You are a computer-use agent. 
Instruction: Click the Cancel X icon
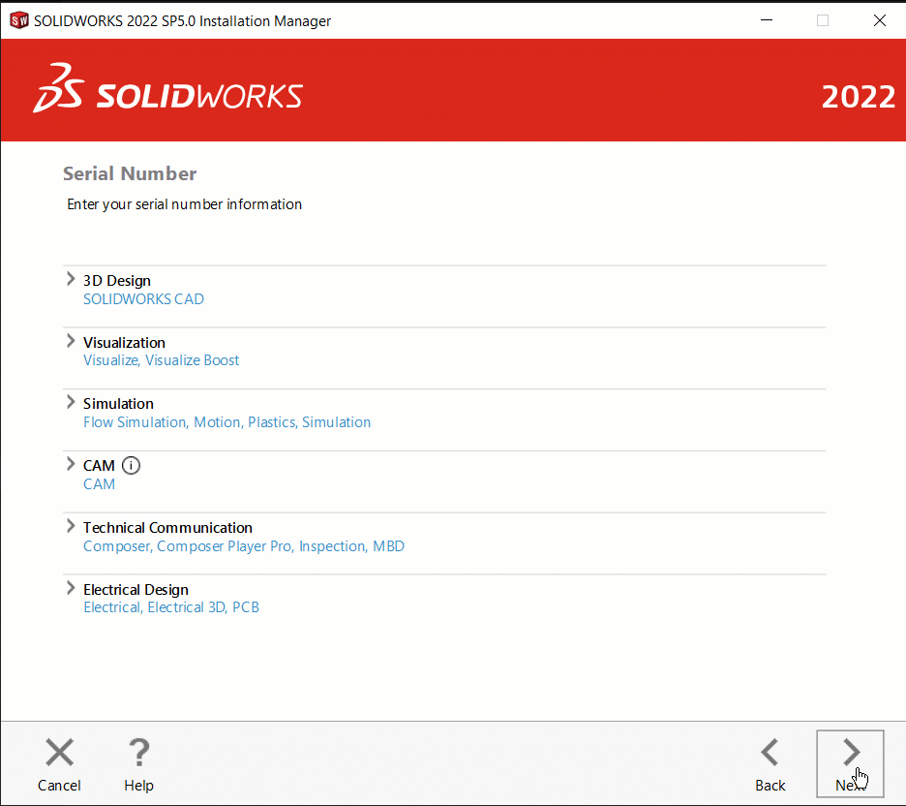pos(59,752)
